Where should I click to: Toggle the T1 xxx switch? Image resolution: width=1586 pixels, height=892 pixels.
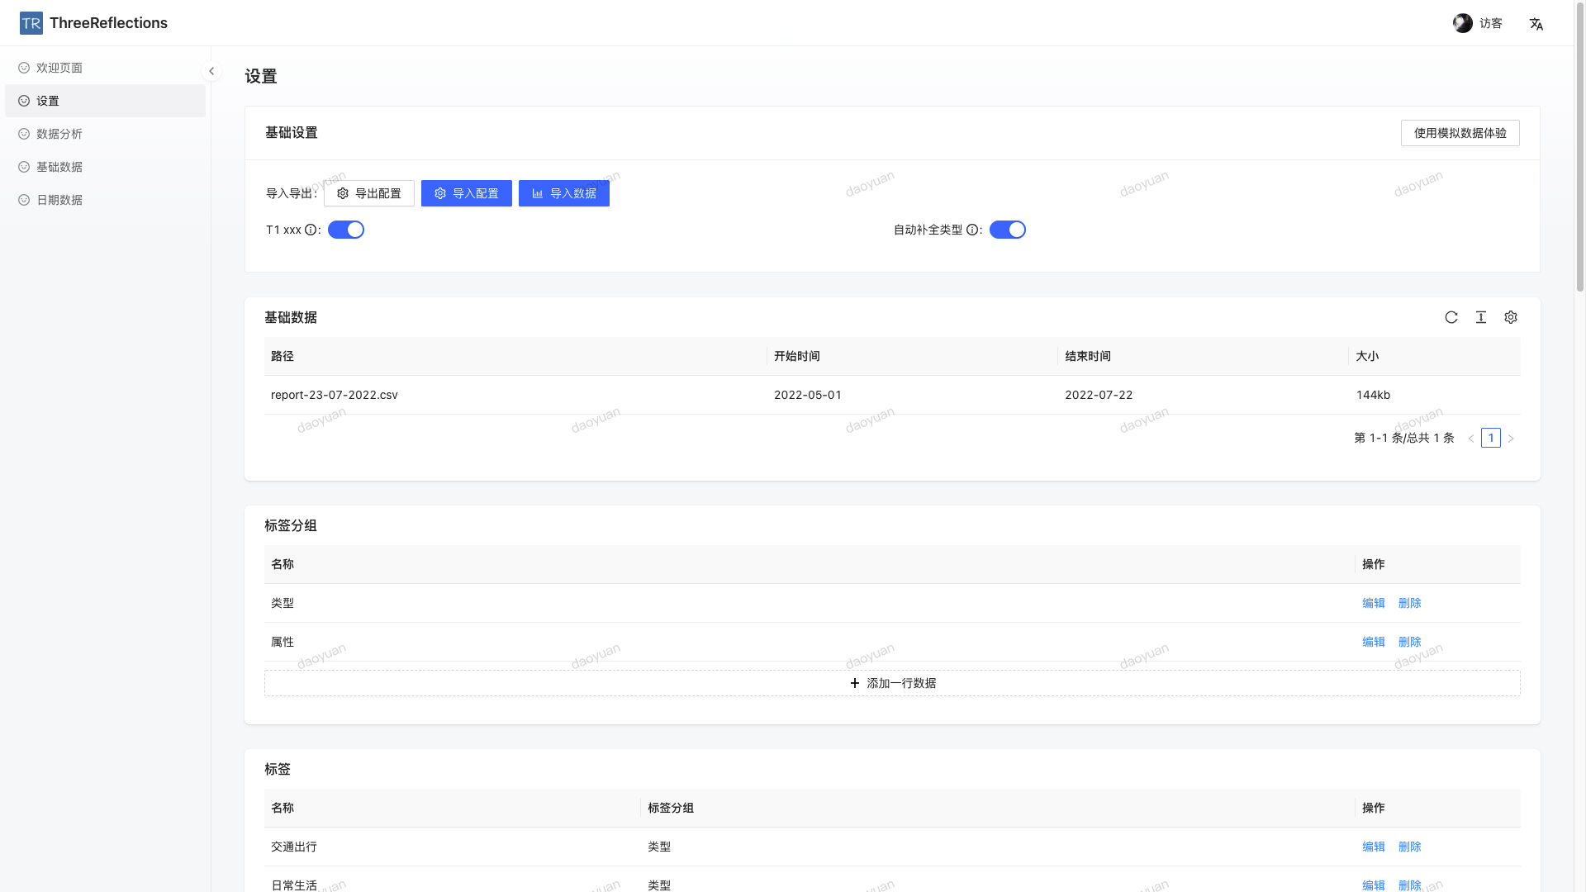pos(346,230)
